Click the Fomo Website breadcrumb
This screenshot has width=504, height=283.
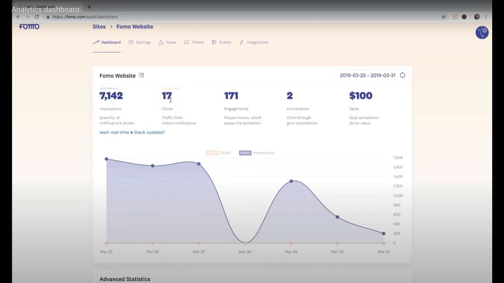(x=135, y=27)
